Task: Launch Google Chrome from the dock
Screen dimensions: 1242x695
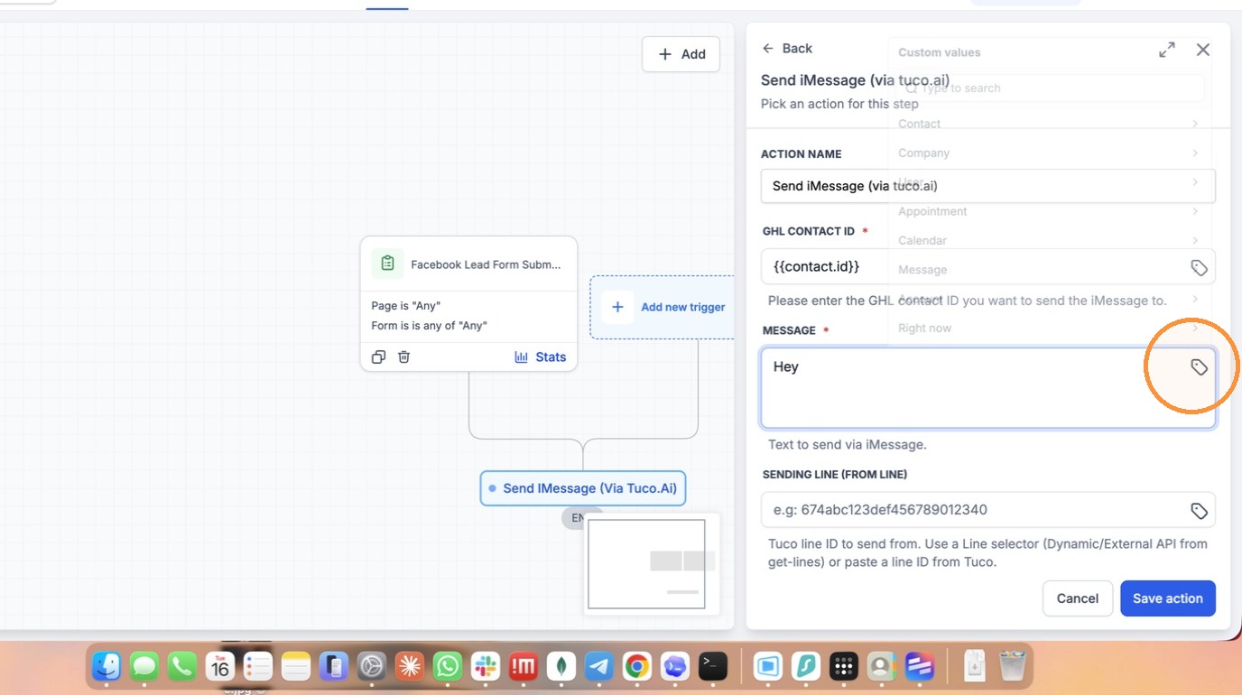Action: [x=636, y=667]
